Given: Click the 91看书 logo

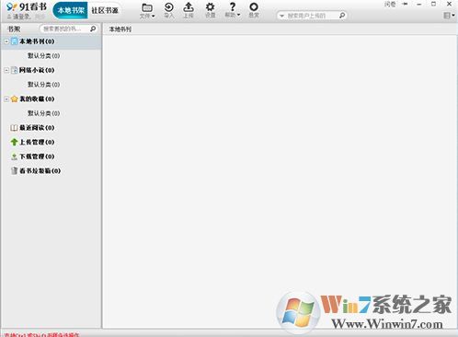Looking at the screenshot, I should pos(27,6).
